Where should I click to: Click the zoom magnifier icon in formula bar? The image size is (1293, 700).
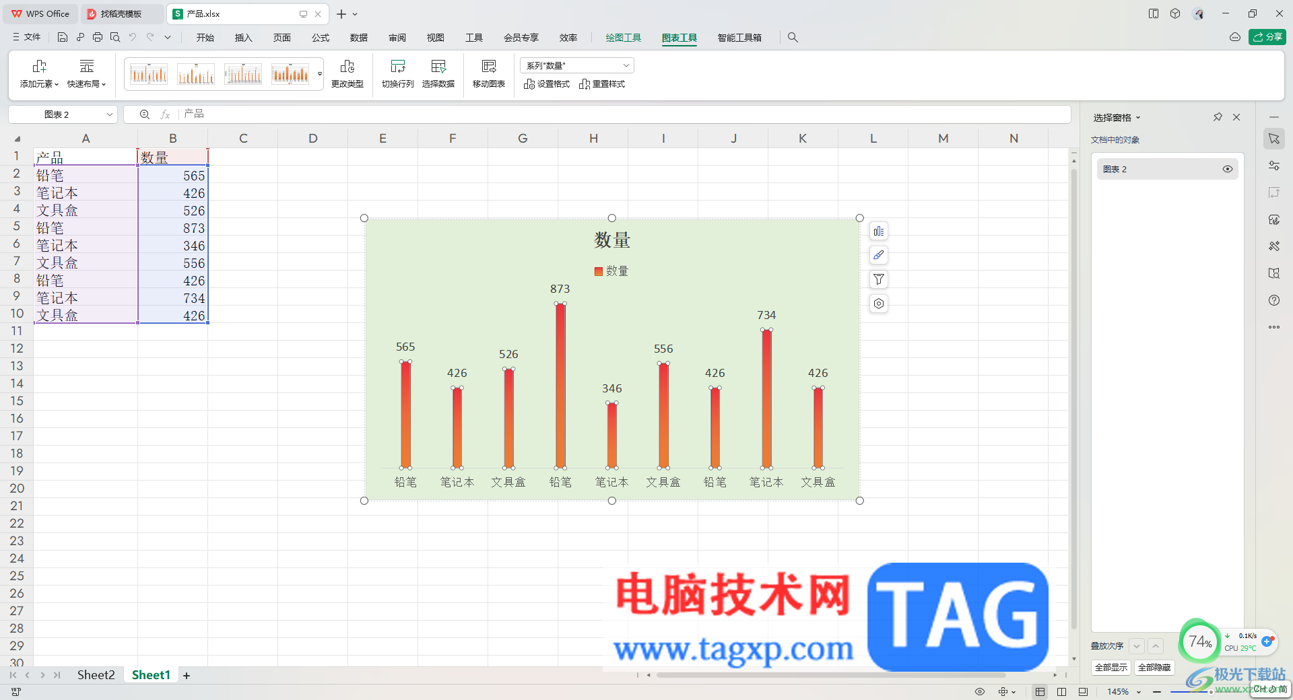click(145, 114)
